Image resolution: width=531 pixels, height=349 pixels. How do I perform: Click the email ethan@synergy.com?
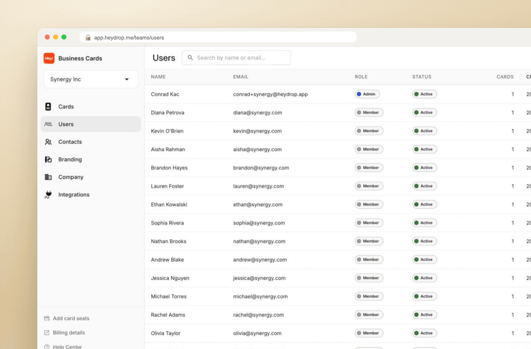[x=258, y=204]
